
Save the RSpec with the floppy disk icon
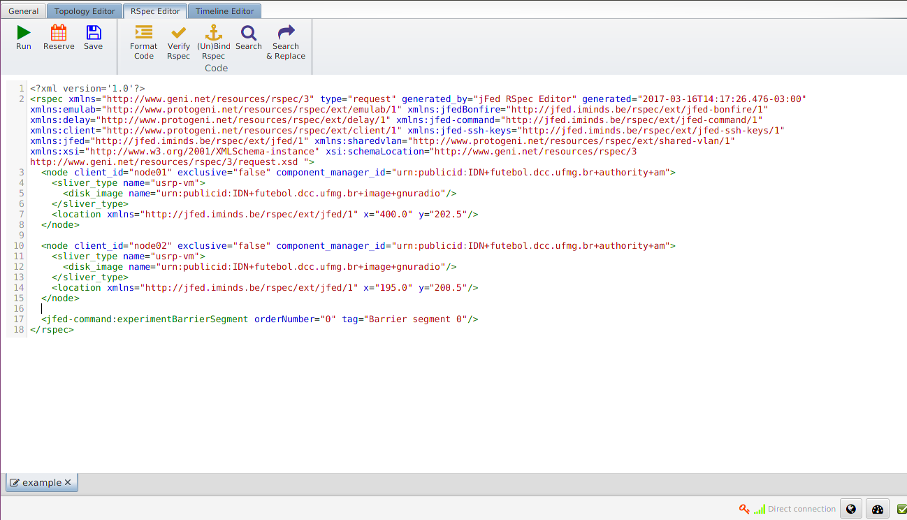[x=93, y=32]
